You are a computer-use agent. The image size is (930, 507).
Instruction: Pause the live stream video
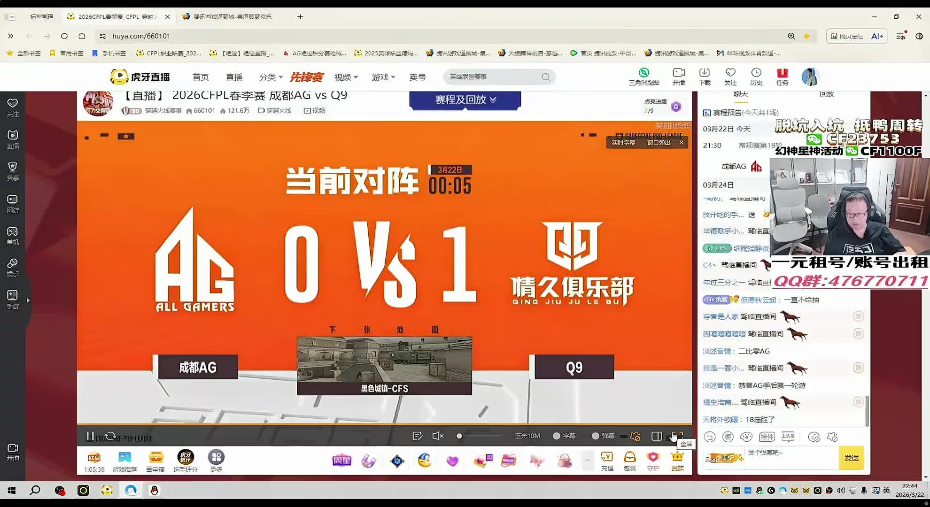tap(90, 436)
